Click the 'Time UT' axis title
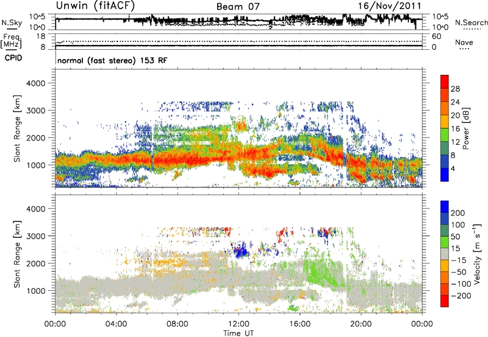 (239, 333)
